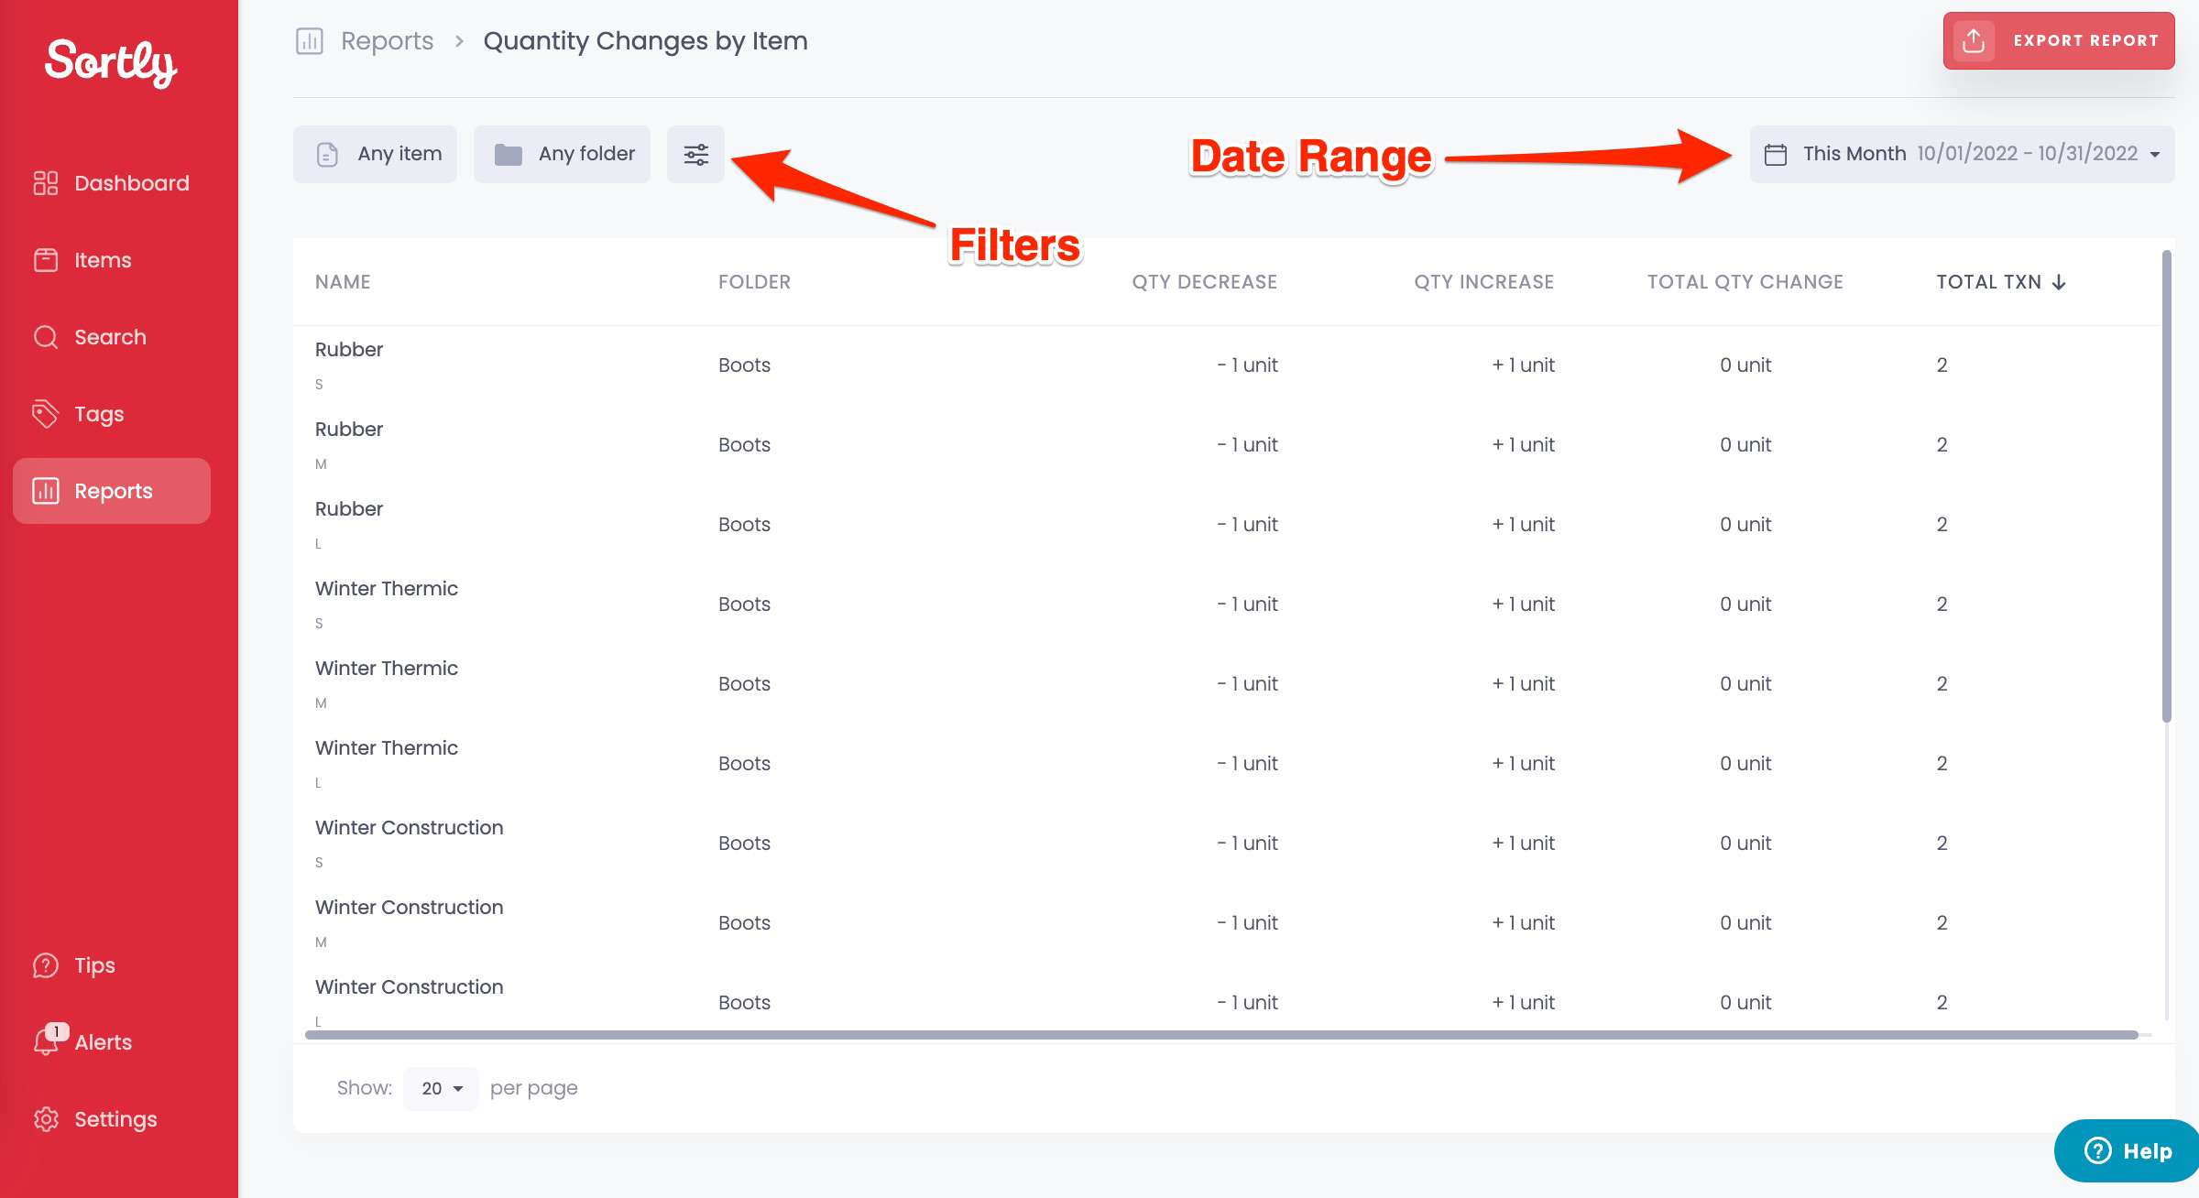2199x1198 pixels.
Task: Click the sort arrow next to Total TXN
Action: [2059, 282]
